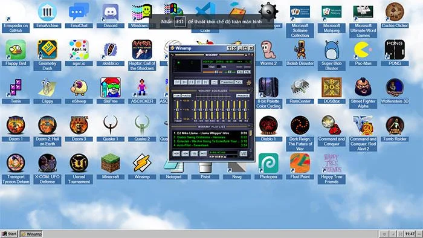Click Winamp Play button
This screenshot has width=423, height=238.
184,82
